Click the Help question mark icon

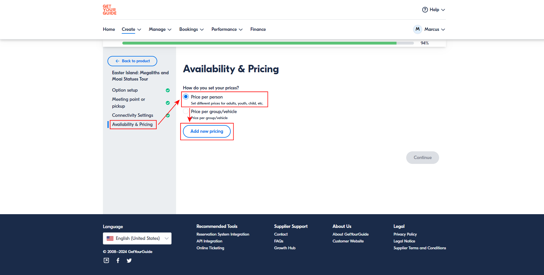coord(425,10)
